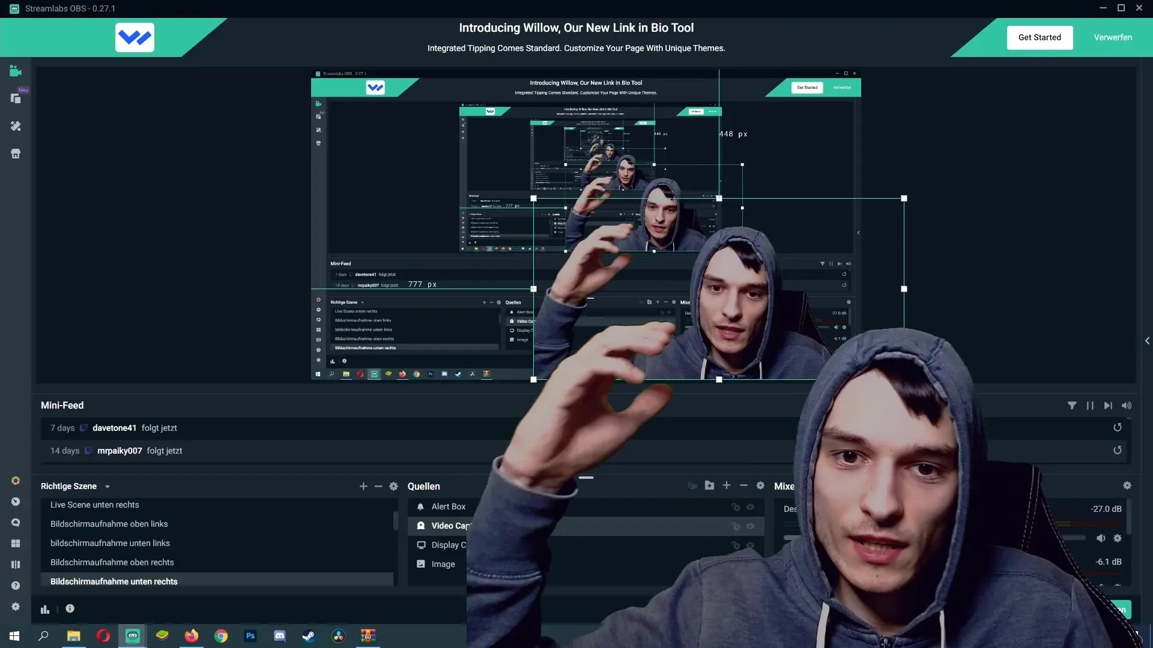Open the chat bubble icon in the sidebar
The image size is (1153, 648).
coord(16,523)
